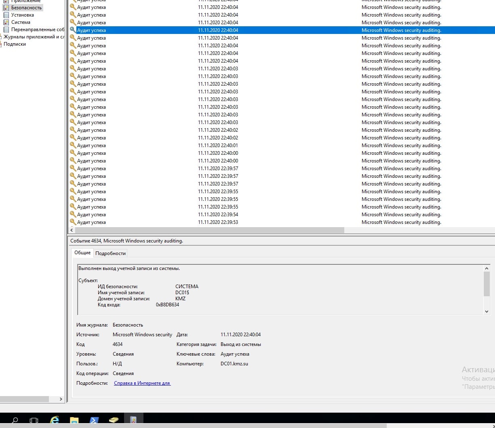Click the Сведения value beside Уровень
This screenshot has height=428, width=495.
coord(123,354)
